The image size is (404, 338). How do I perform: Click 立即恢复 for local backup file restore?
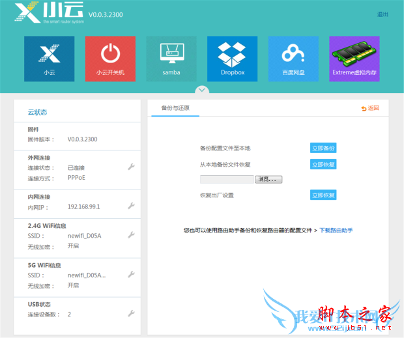323,165
